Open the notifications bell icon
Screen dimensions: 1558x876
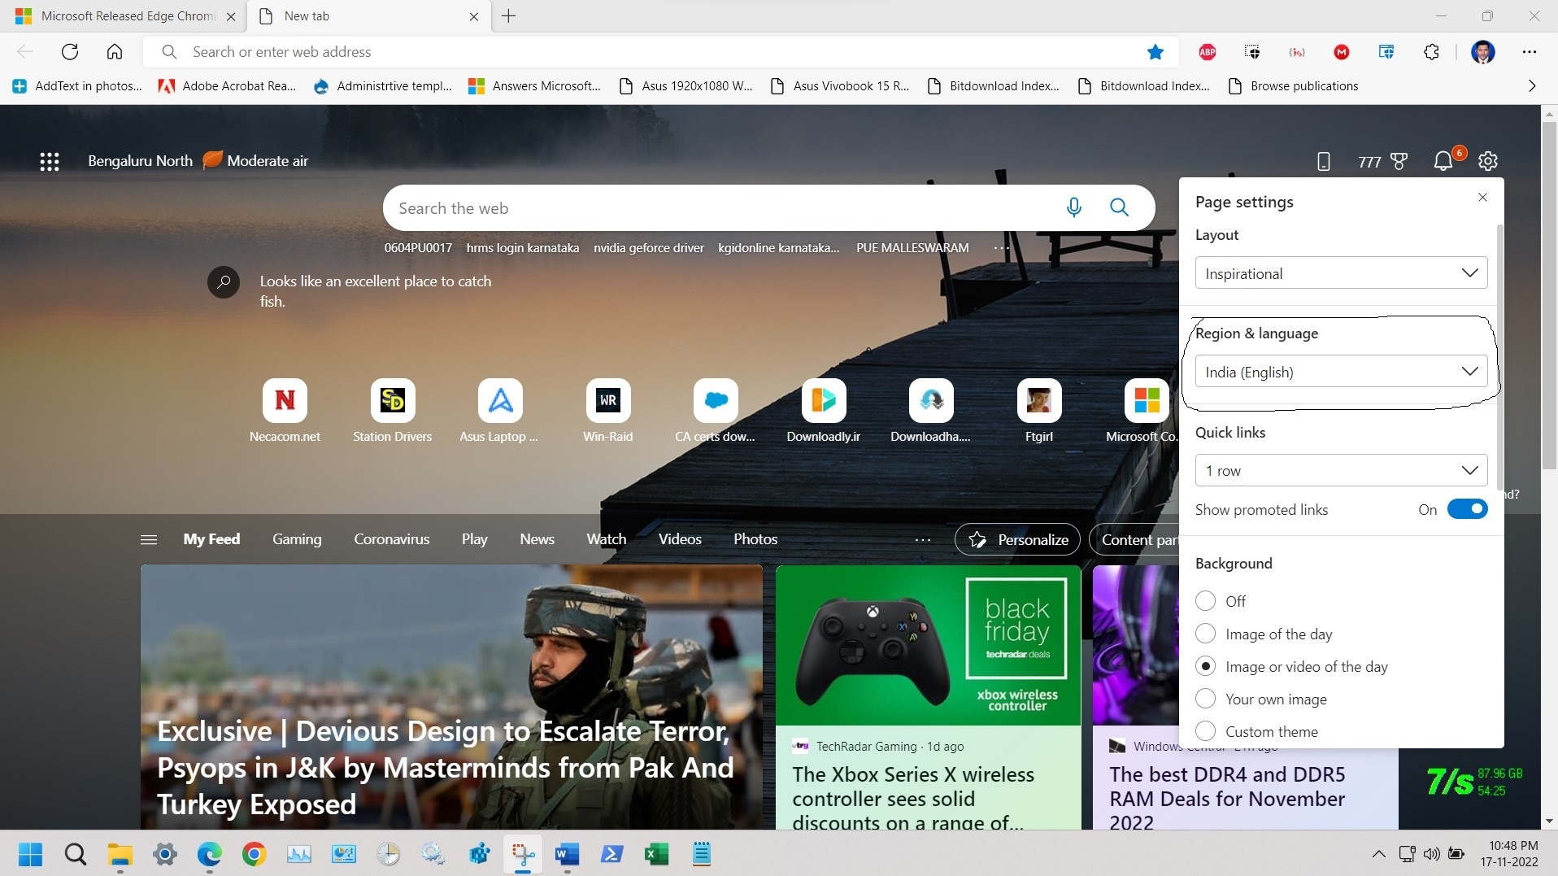(1443, 161)
